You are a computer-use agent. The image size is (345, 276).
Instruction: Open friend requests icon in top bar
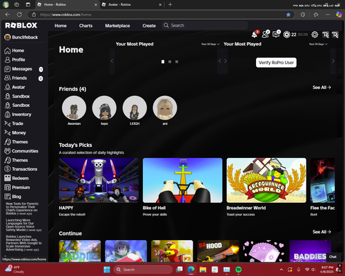pyautogui.click(x=266, y=34)
